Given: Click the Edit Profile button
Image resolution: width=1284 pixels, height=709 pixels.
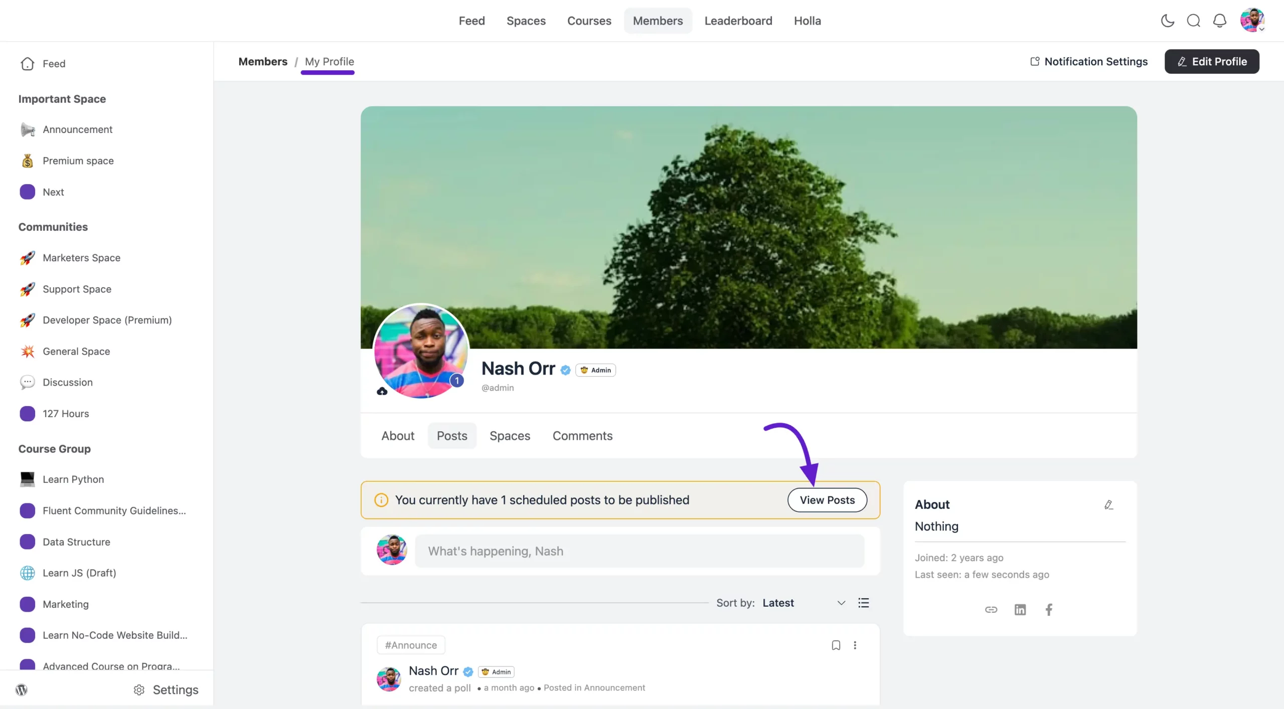Looking at the screenshot, I should (x=1212, y=61).
